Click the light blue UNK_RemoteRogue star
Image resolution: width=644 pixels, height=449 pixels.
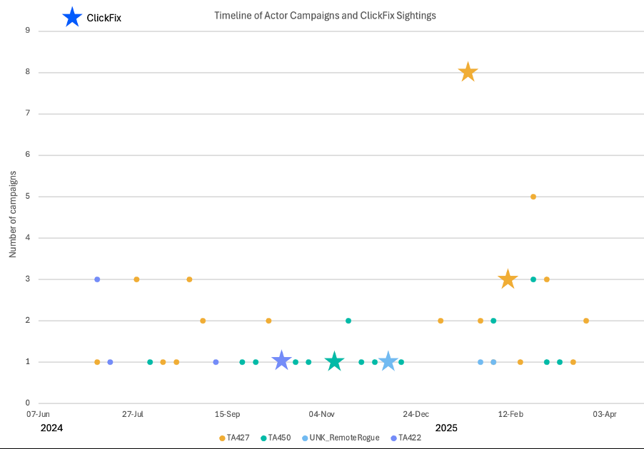(x=388, y=361)
